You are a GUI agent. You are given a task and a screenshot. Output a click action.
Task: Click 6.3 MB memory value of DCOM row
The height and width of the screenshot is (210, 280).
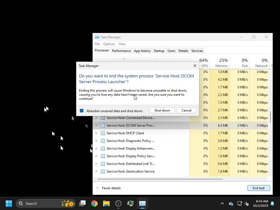223,126
